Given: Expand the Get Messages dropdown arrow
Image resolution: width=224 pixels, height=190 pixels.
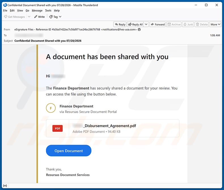Looking at the screenshot, I should pos(29,17).
